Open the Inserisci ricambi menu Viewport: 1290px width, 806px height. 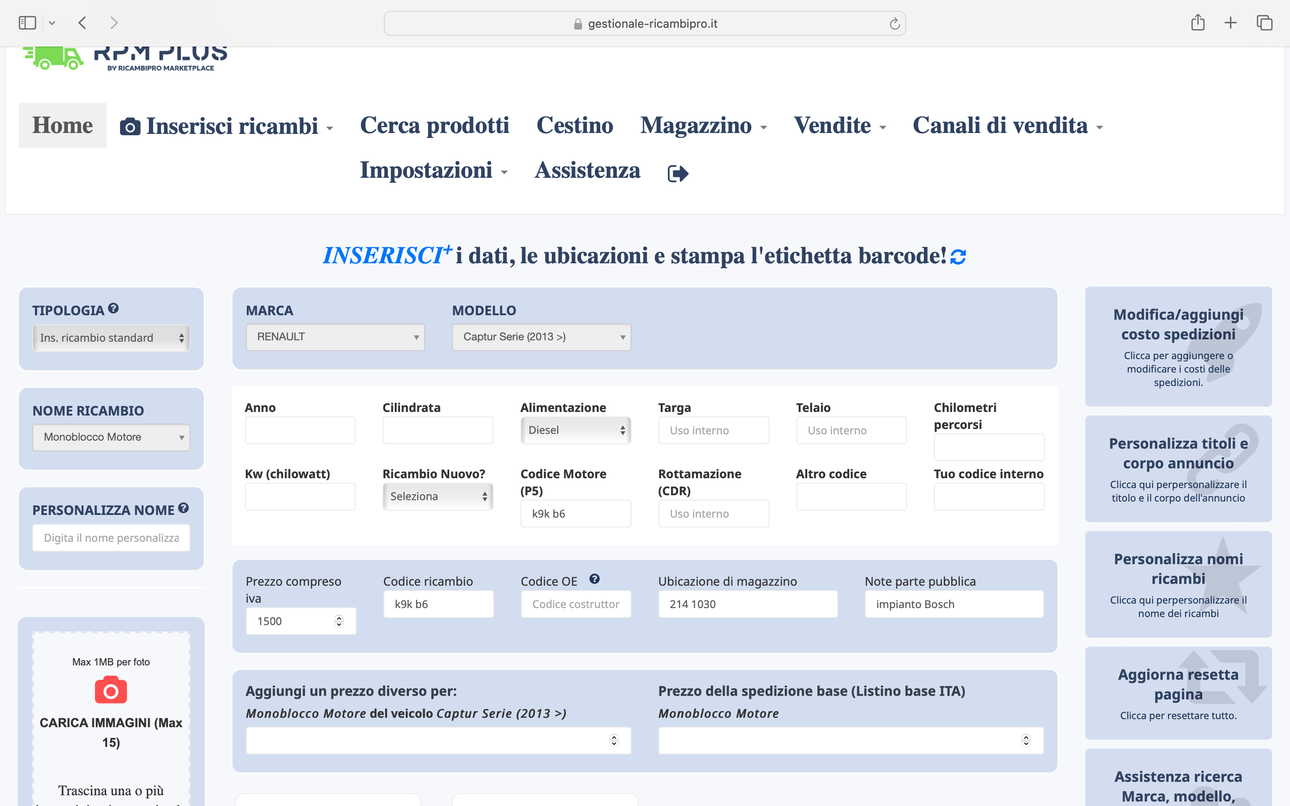(227, 126)
